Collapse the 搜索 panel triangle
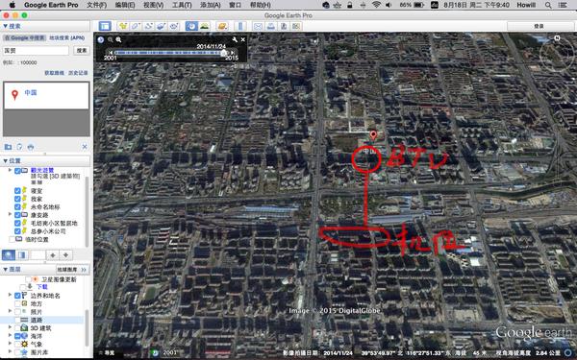Viewport: 577px width, 360px height. click(5, 26)
